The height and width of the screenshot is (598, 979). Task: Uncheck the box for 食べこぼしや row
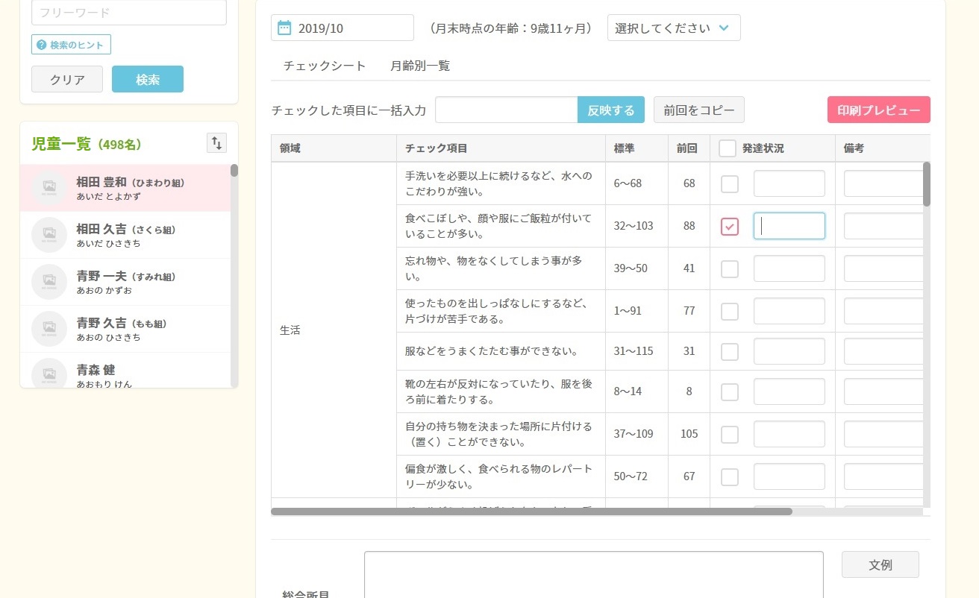pyautogui.click(x=730, y=226)
